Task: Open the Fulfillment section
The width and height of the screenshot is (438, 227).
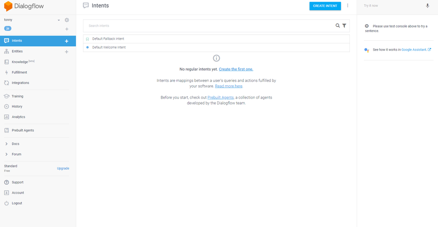Action: [x=19, y=72]
